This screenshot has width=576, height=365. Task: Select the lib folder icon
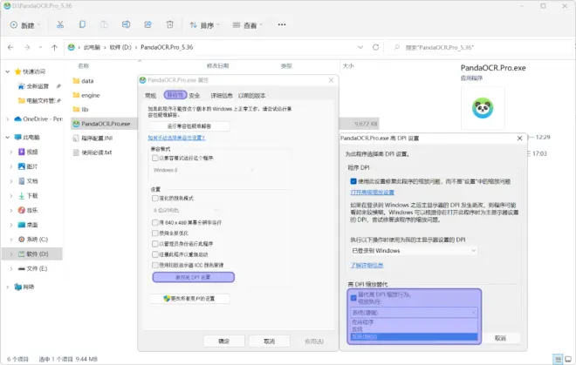pyautogui.click(x=76, y=109)
